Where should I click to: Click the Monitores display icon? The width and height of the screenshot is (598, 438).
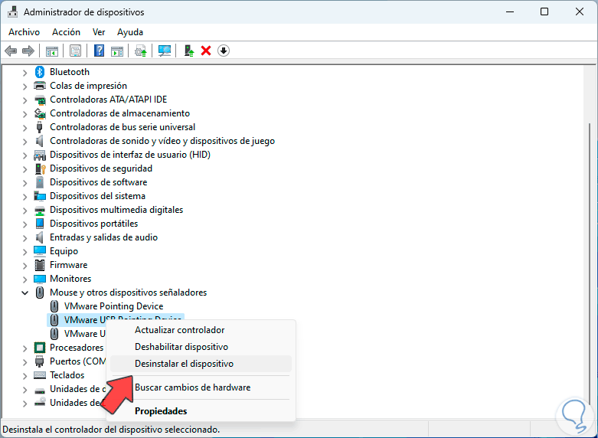tap(40, 279)
